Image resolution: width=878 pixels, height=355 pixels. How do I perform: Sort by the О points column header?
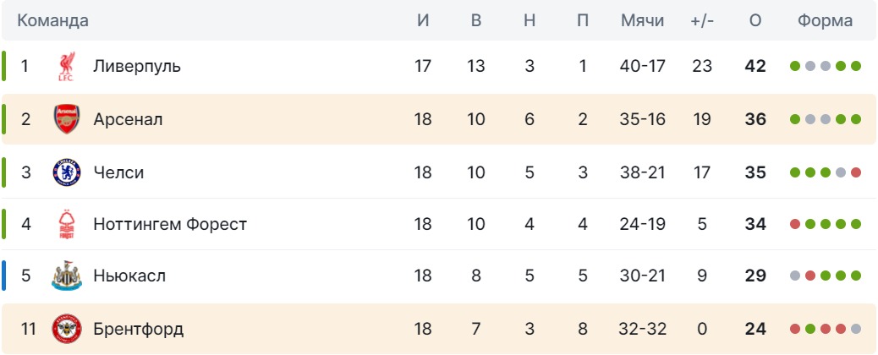pos(755,21)
